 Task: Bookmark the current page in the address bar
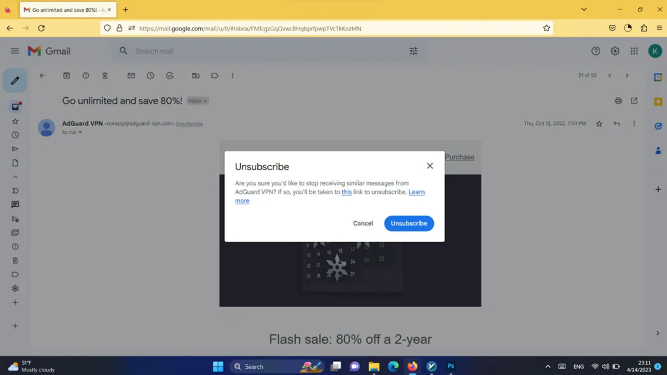(x=546, y=28)
